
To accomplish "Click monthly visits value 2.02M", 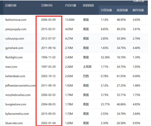I will [69, 76].
